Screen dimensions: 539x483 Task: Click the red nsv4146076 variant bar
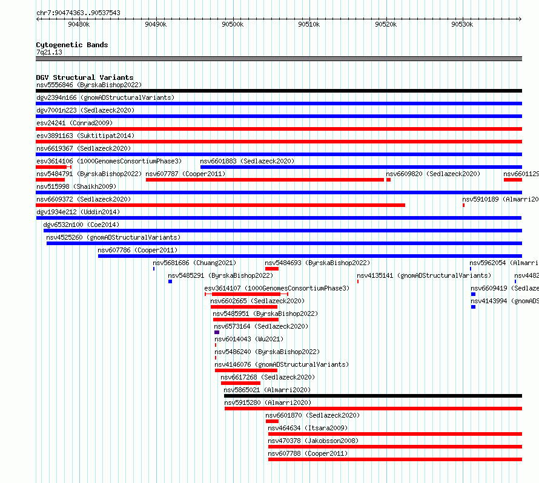click(246, 370)
